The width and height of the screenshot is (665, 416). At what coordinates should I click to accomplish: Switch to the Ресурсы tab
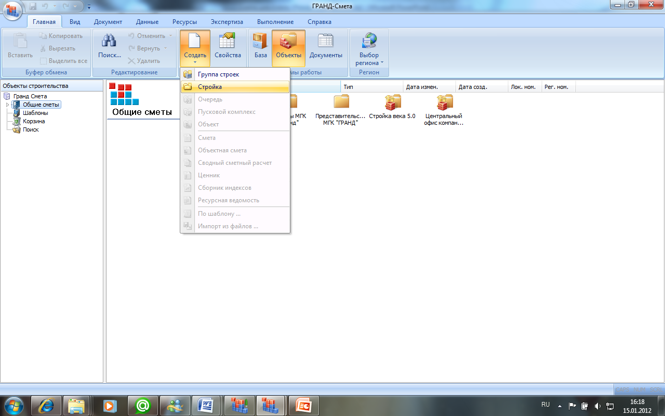pos(184,22)
